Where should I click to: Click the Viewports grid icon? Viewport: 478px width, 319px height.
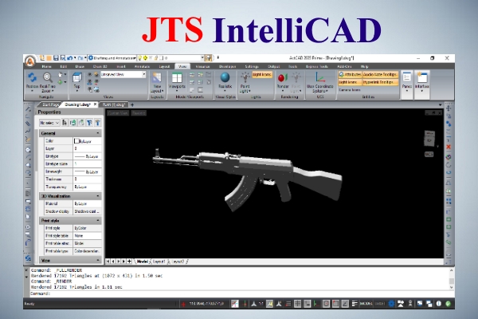[x=177, y=77]
